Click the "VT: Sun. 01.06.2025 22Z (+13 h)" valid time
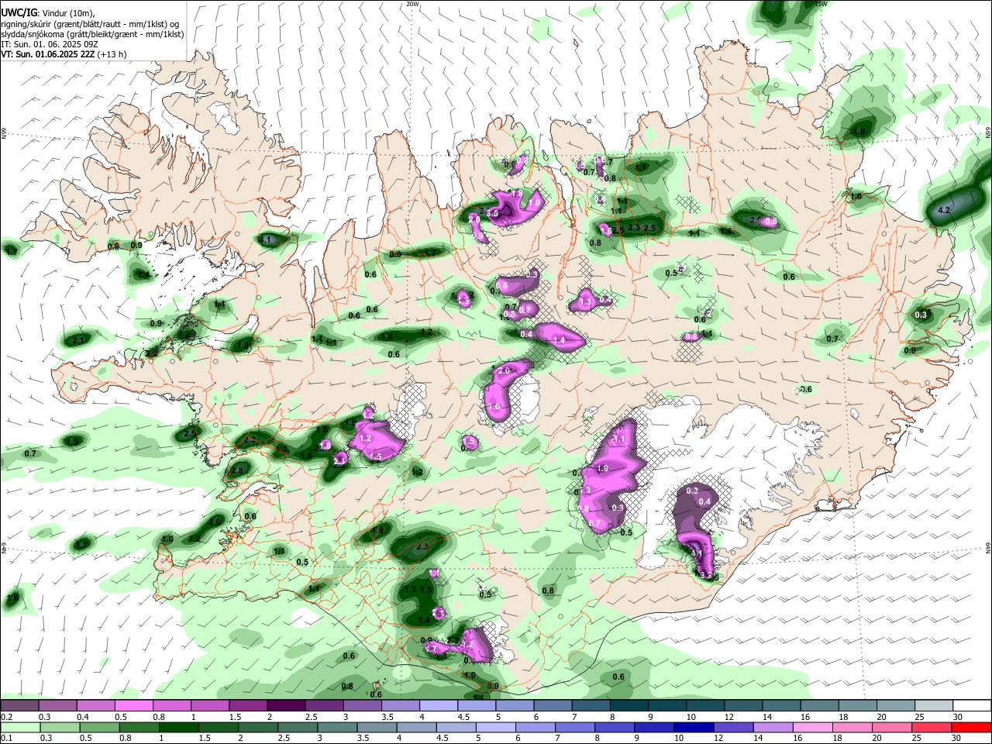 pyautogui.click(x=64, y=54)
